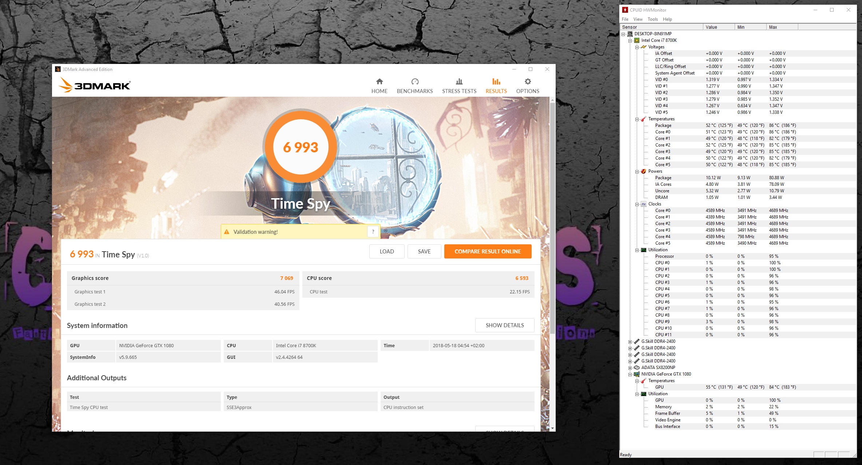The width and height of the screenshot is (862, 465).
Task: Collapse the Intel Core i7 8700K node
Action: point(630,41)
